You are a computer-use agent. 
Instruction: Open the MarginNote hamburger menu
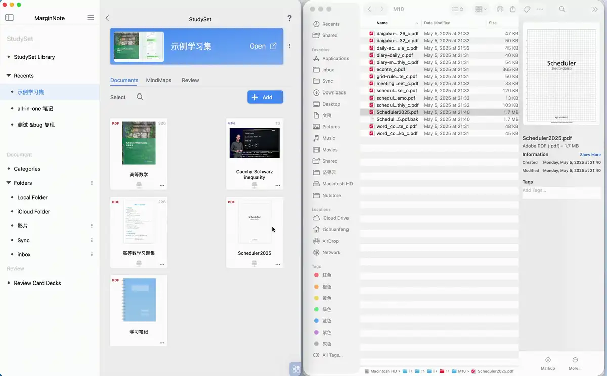pos(91,17)
